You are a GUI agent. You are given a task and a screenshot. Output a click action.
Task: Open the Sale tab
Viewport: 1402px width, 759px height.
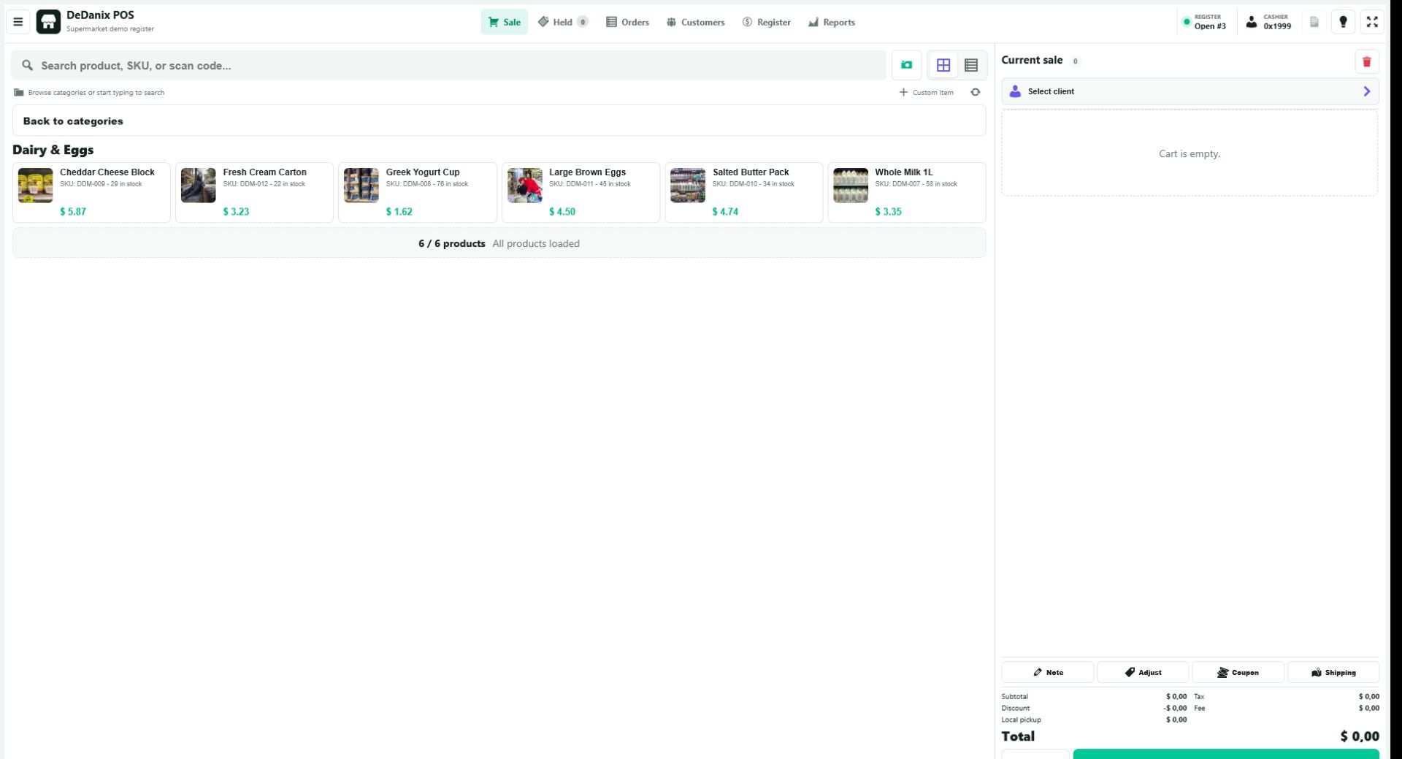click(504, 22)
